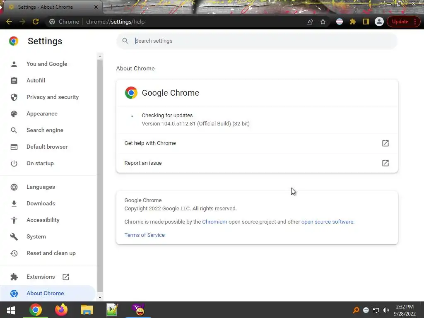The height and width of the screenshot is (318, 424).
Task: Click the version 104.0.5112.81 text
Action: (x=195, y=123)
